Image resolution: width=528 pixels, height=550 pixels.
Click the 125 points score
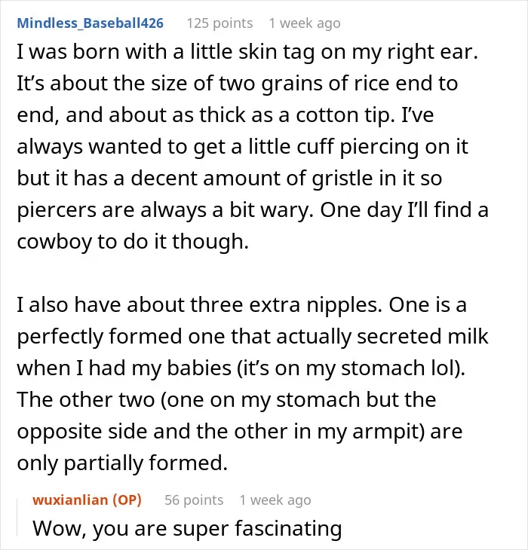(219, 23)
